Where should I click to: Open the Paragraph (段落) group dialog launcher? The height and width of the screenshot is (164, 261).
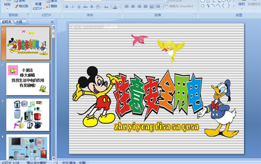point(195,15)
